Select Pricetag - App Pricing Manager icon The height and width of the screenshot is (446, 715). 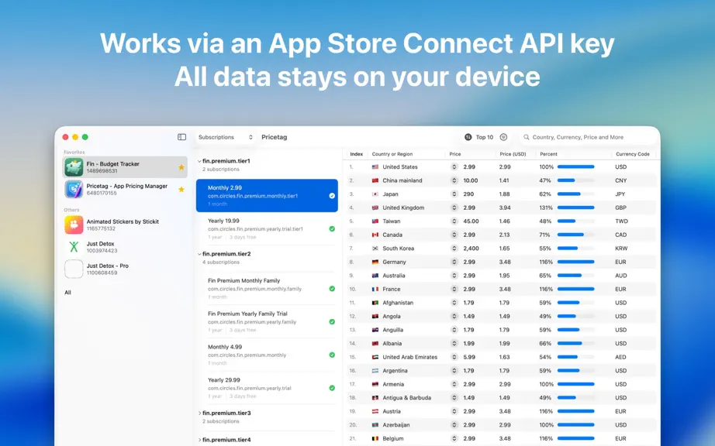(74, 190)
